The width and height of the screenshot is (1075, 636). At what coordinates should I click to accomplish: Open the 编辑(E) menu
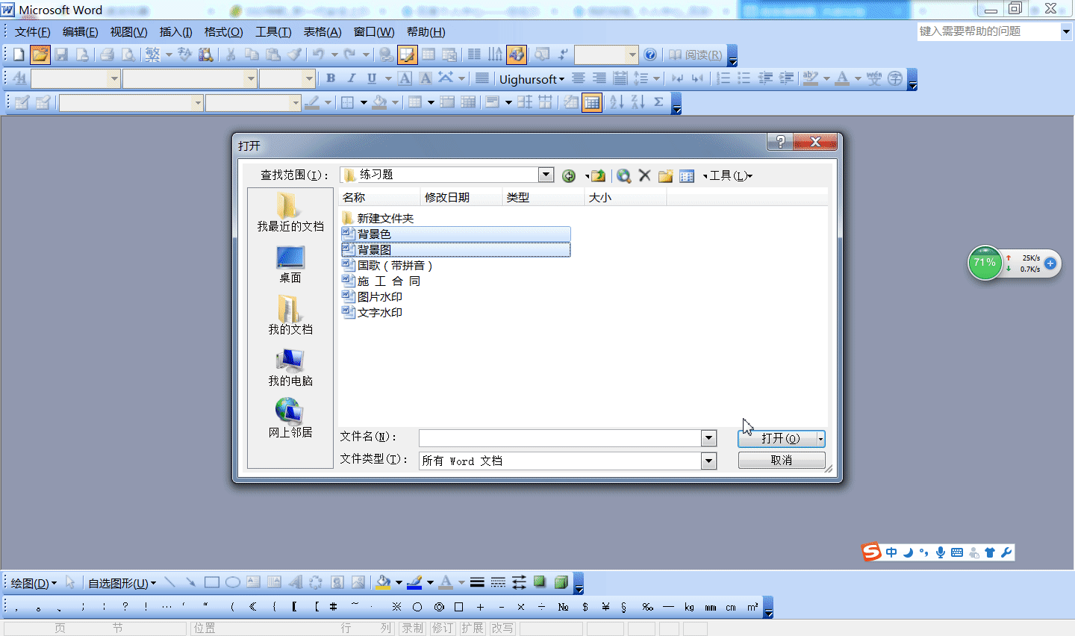[x=80, y=31]
